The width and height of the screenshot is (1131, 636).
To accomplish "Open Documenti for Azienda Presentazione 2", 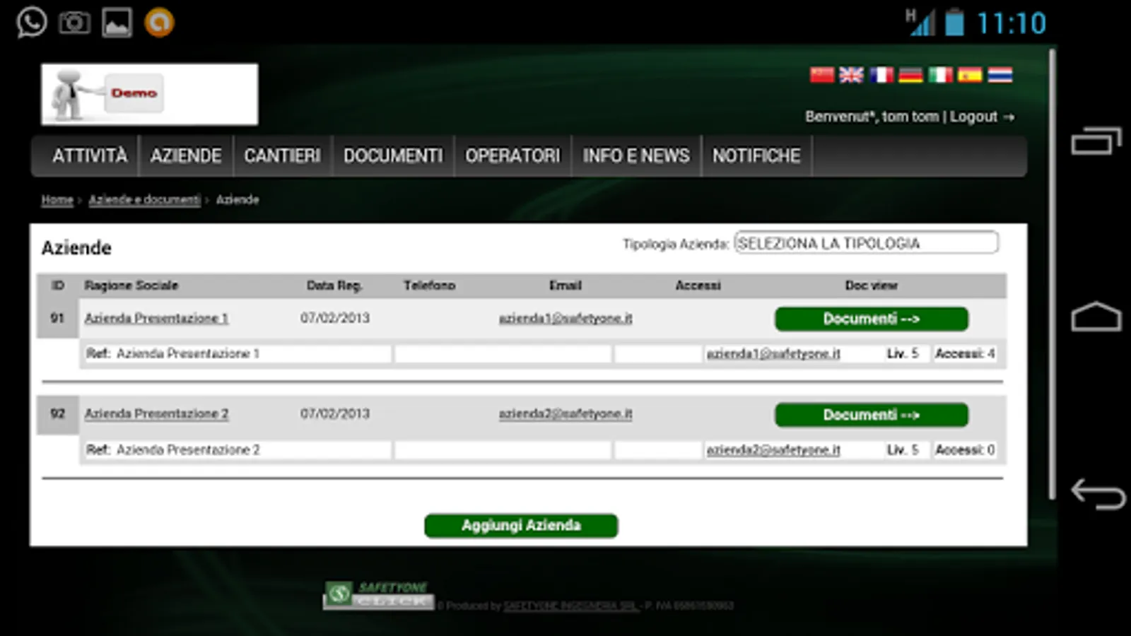I will (872, 415).
